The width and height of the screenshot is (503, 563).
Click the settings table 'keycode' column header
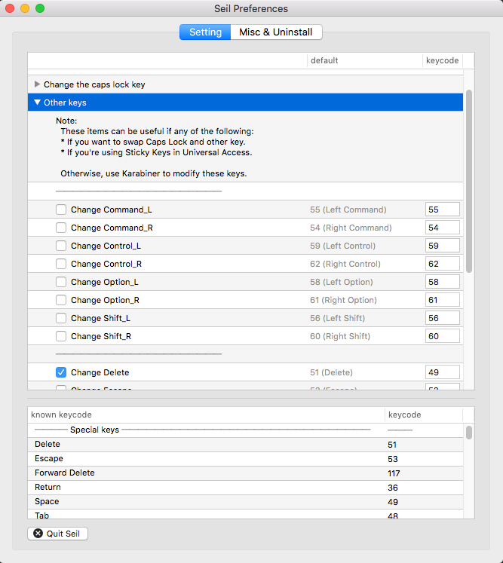[x=443, y=60]
